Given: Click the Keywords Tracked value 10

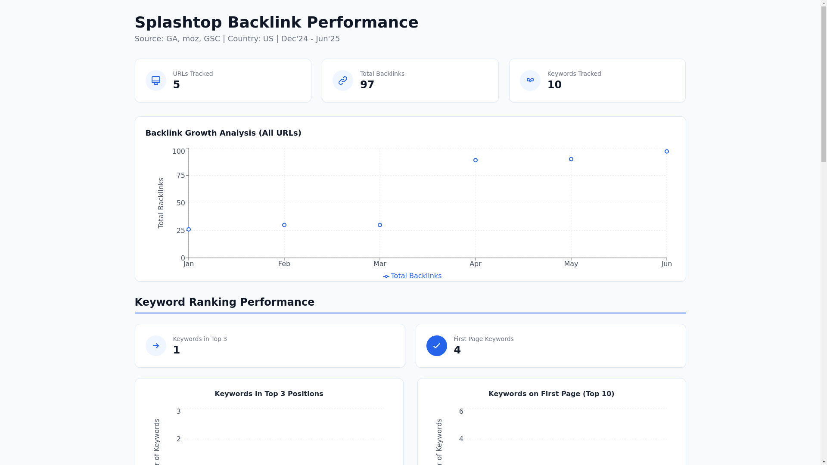Looking at the screenshot, I should 555,85.
